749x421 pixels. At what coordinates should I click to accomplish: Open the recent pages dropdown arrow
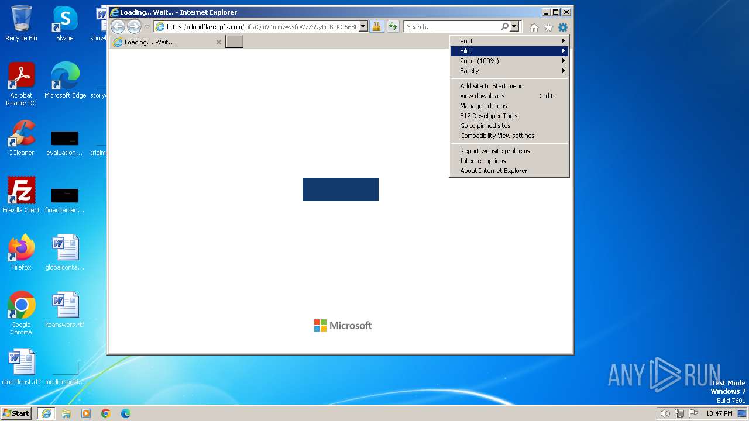point(147,27)
